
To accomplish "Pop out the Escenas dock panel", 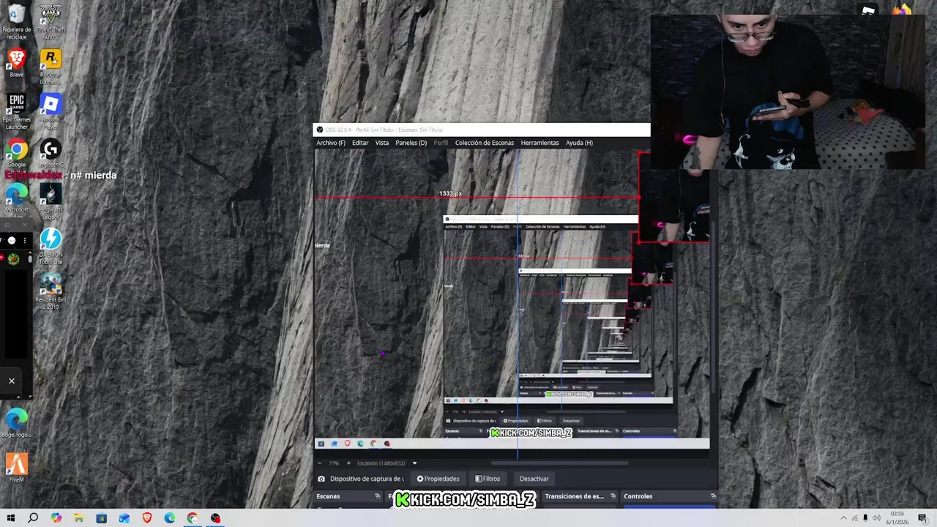I will 378,496.
